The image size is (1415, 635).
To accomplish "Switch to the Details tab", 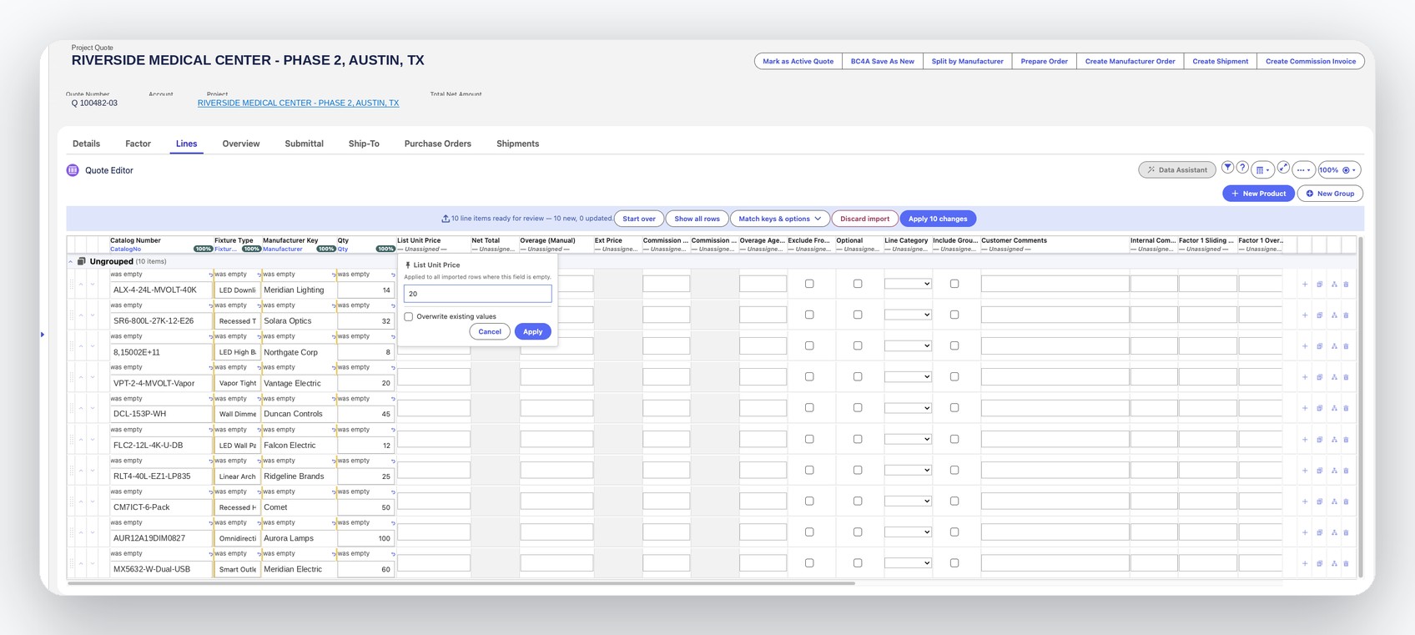I will point(86,144).
